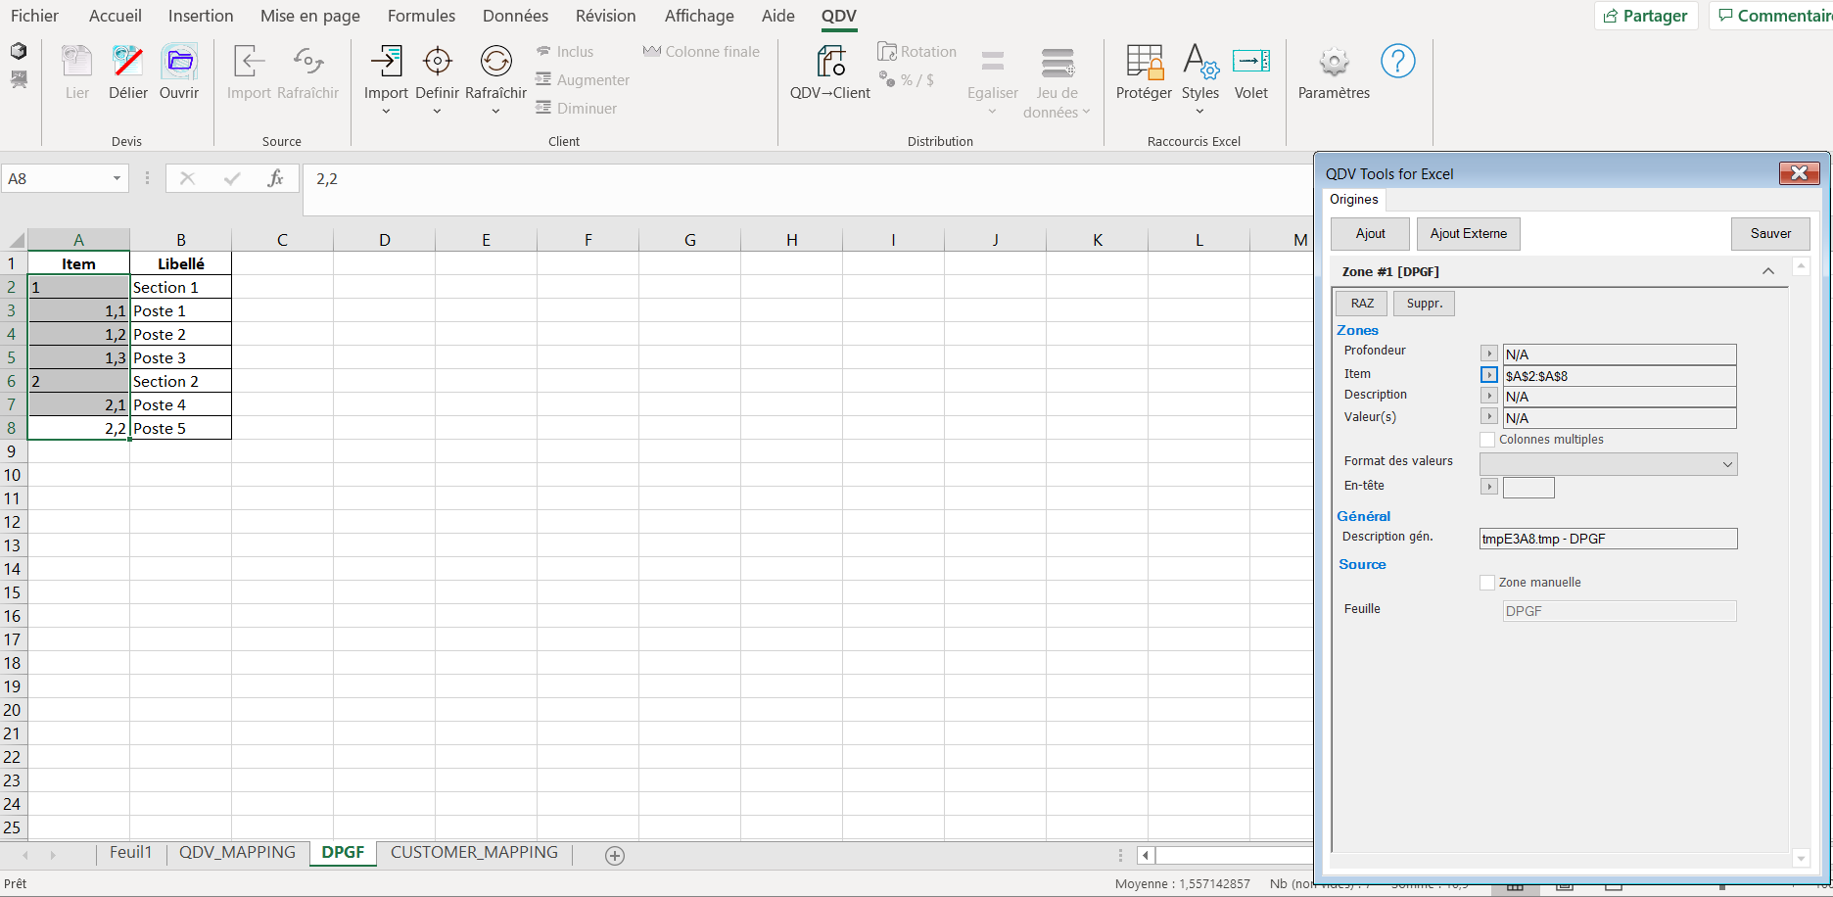Click the Lier icon in Devis group
The width and height of the screenshot is (1833, 897).
76,62
